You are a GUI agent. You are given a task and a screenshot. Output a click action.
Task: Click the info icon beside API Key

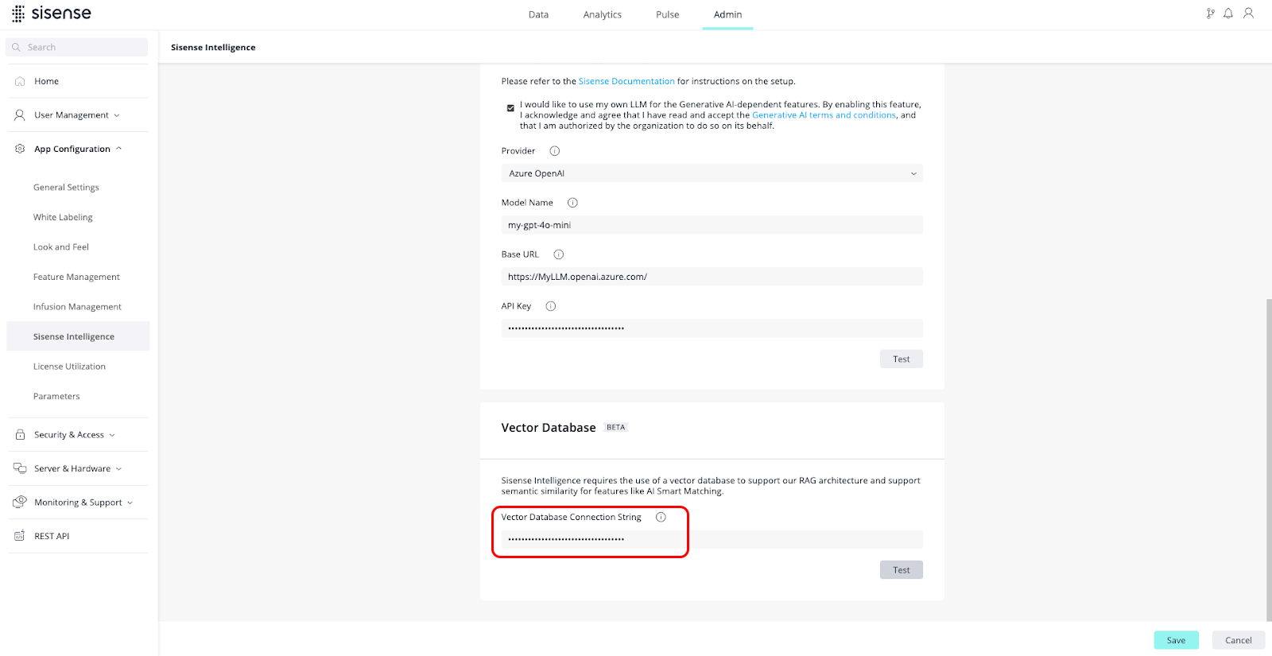click(x=551, y=306)
